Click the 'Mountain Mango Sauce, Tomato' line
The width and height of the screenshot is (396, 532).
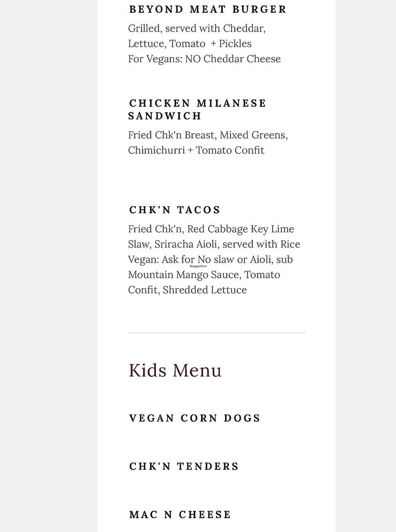[x=204, y=275]
